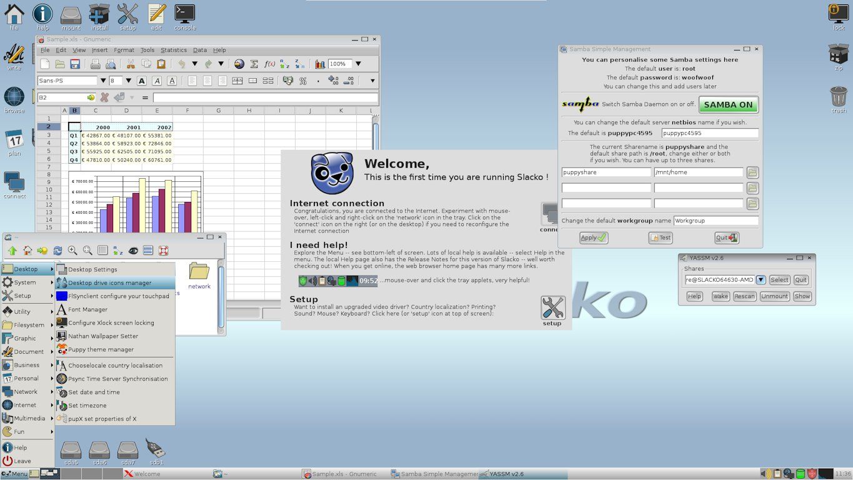Apply percentage format in Gnumeric
853x480 pixels.
coord(304,81)
